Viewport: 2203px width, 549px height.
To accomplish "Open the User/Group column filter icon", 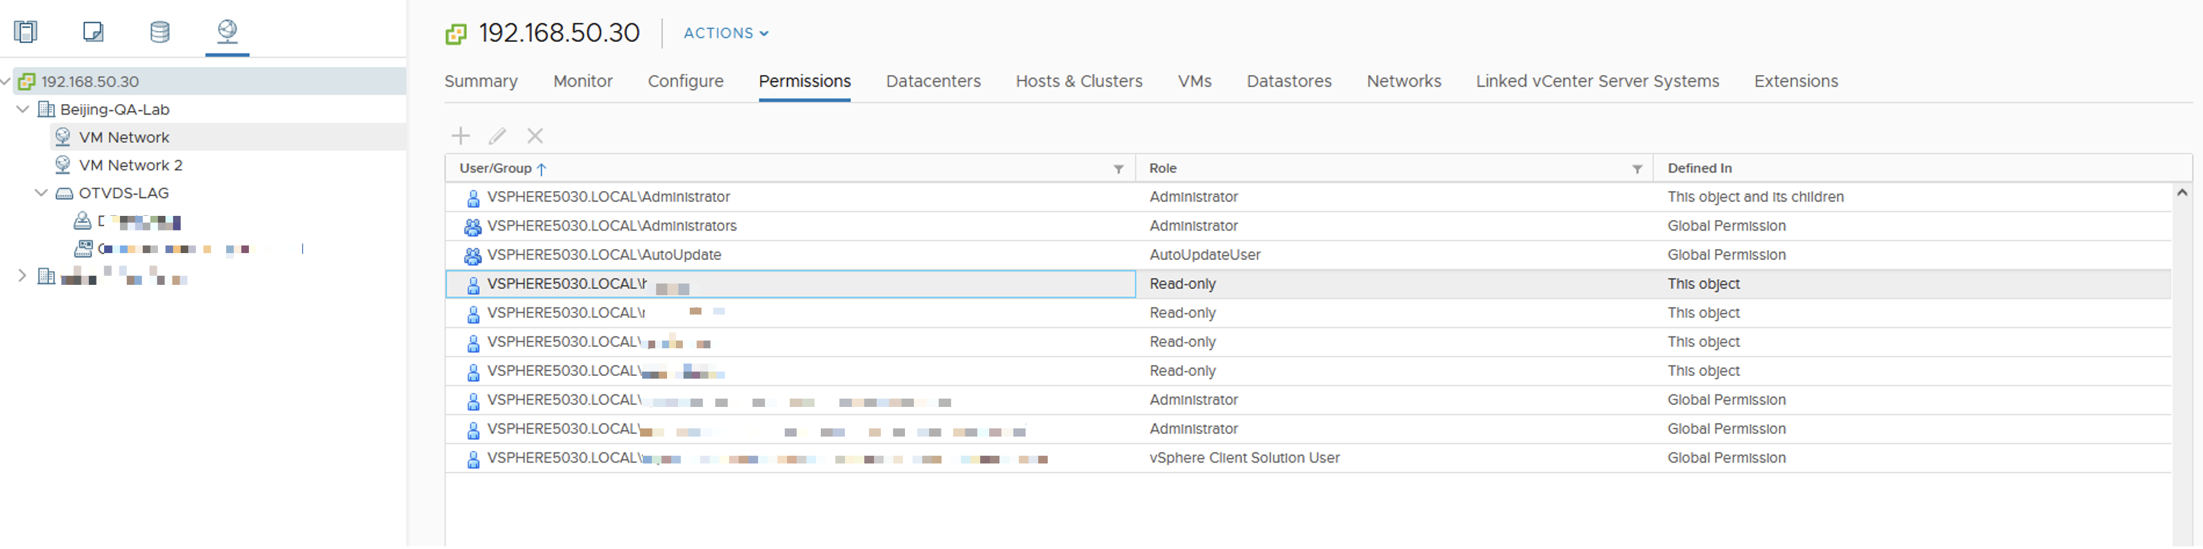I will click(x=1119, y=169).
